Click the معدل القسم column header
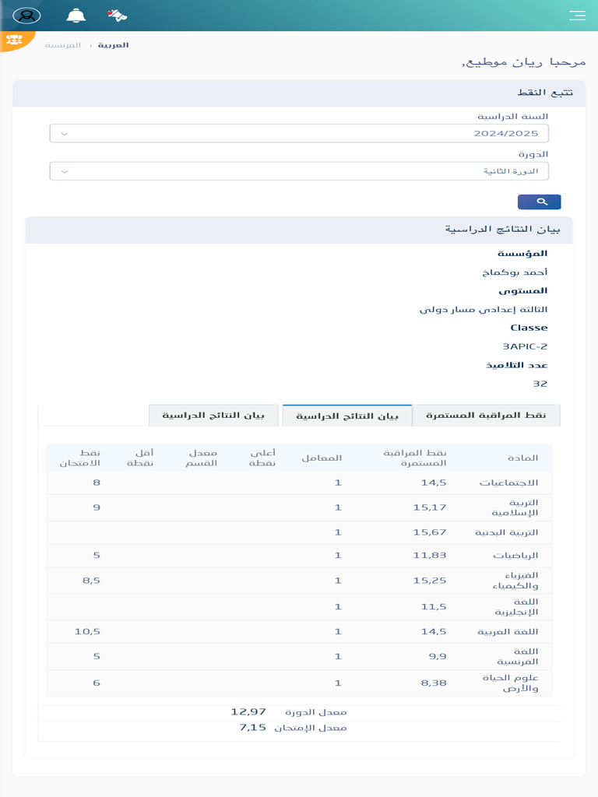598x797 pixels. (x=202, y=458)
